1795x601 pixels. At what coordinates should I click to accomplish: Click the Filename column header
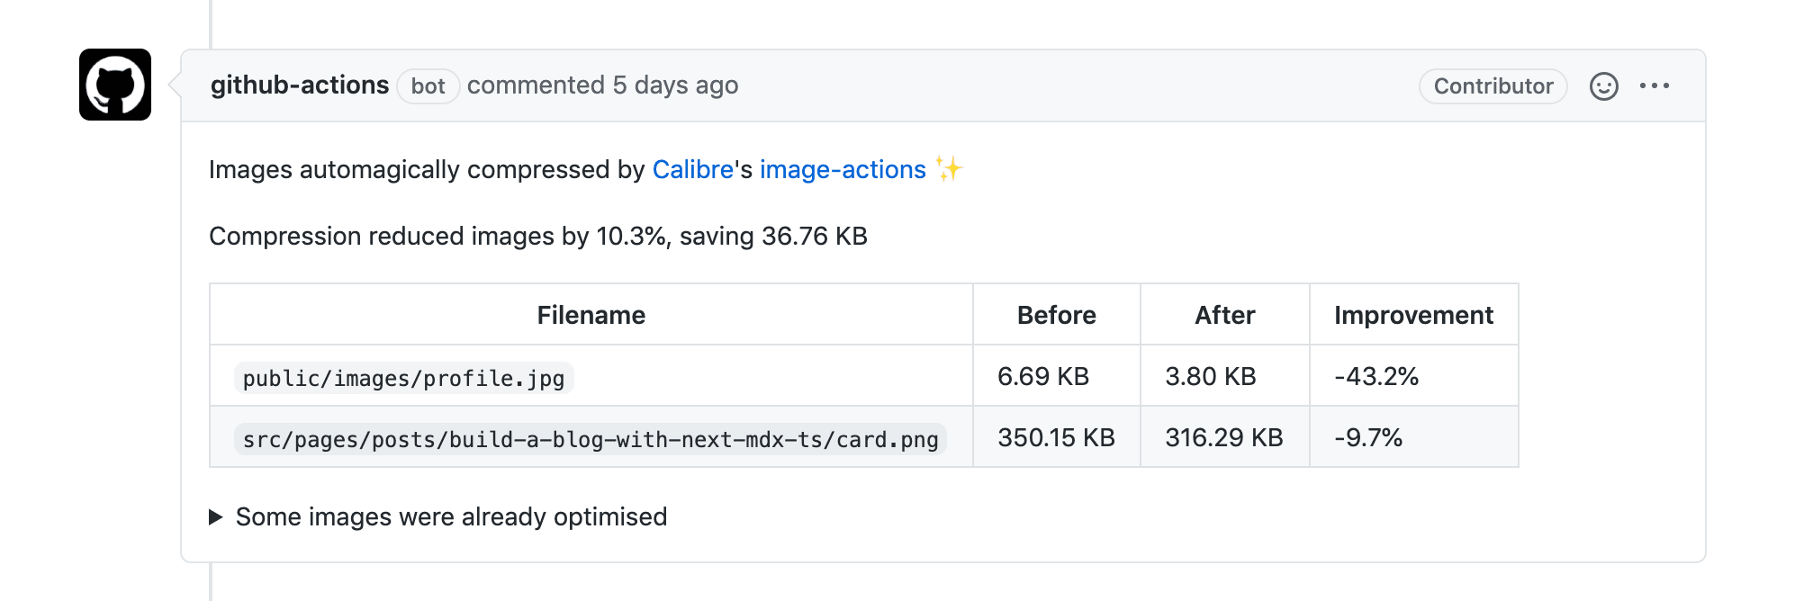[591, 315]
